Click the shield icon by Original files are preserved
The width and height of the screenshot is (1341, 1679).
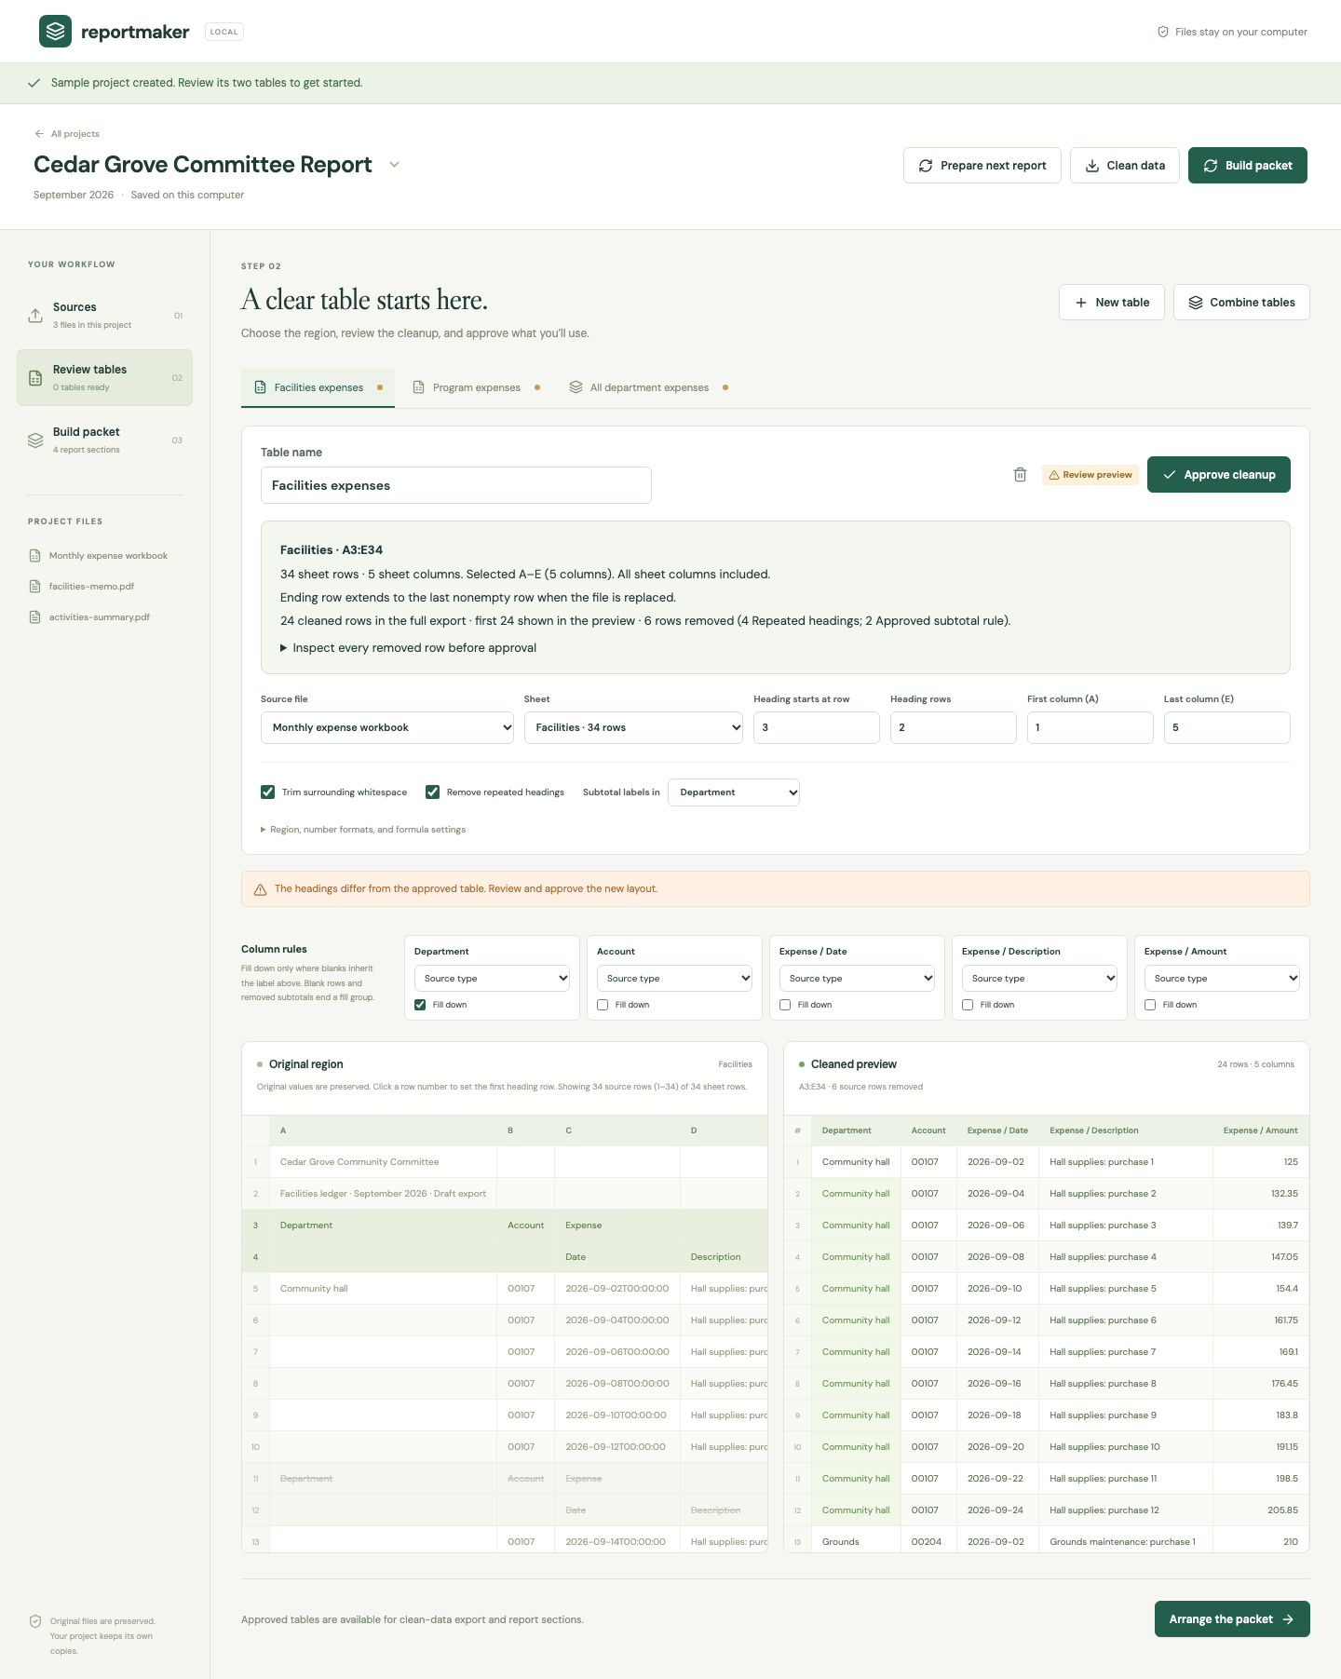pos(35,1621)
